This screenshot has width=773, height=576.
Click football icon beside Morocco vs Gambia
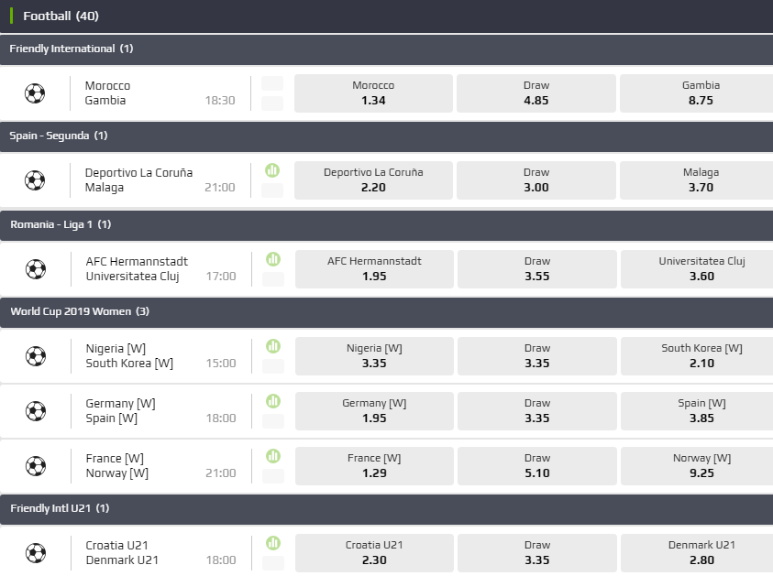click(35, 93)
